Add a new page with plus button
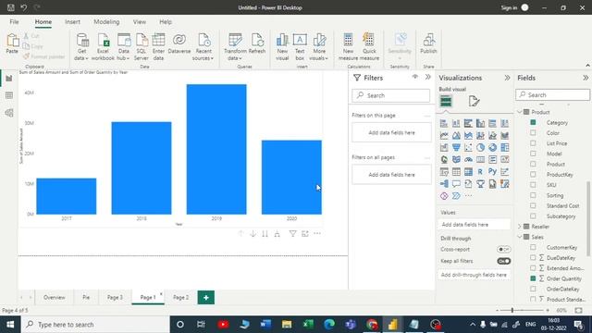 [x=205, y=298]
